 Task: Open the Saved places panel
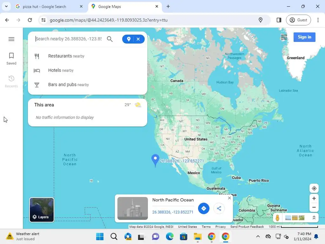tap(11, 59)
